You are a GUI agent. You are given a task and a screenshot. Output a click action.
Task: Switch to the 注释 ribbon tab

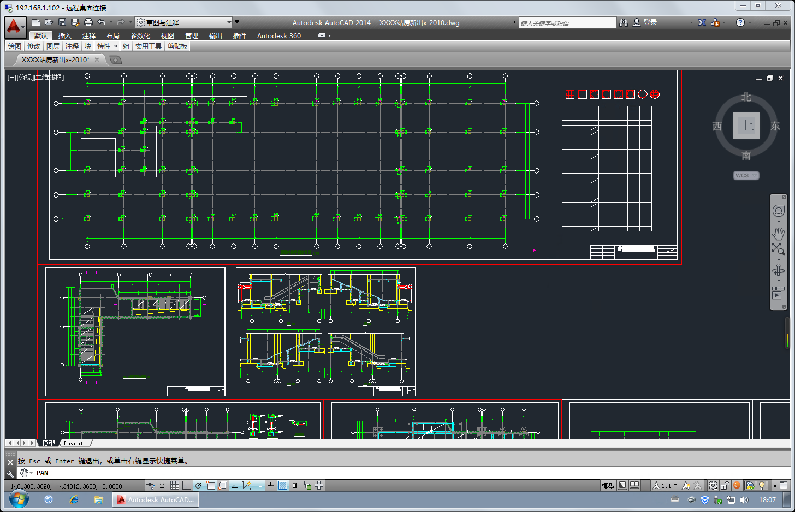click(x=89, y=35)
